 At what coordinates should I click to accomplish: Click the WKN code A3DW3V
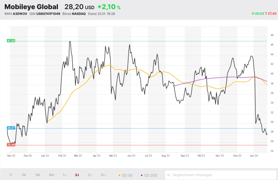point(20,14)
